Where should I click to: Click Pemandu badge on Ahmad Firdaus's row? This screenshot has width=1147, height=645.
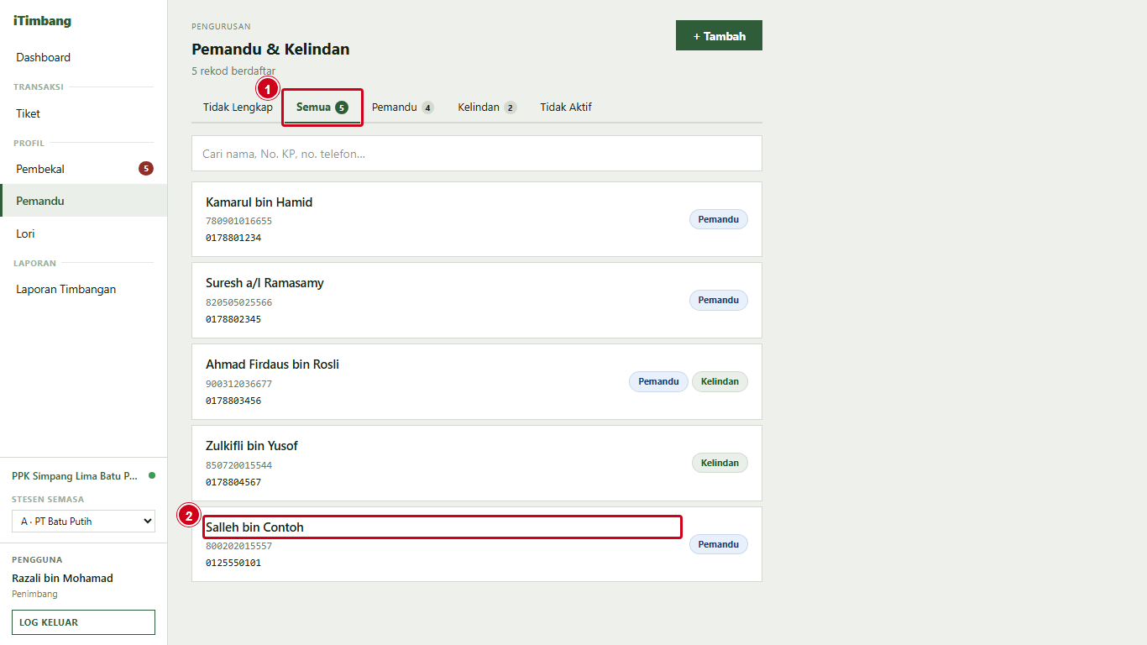658,381
